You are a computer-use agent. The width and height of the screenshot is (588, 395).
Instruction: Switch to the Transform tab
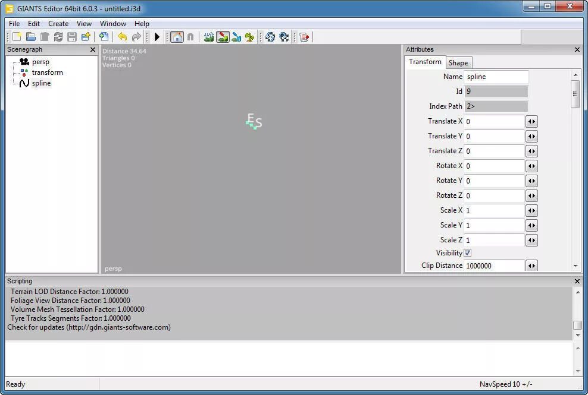pos(425,62)
